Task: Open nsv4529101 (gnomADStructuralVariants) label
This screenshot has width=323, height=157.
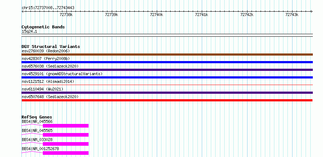Action: tap(62, 74)
